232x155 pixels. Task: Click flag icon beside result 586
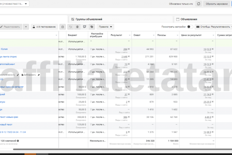(129, 117)
